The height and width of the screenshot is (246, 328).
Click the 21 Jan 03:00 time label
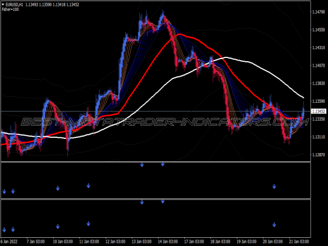point(299,241)
